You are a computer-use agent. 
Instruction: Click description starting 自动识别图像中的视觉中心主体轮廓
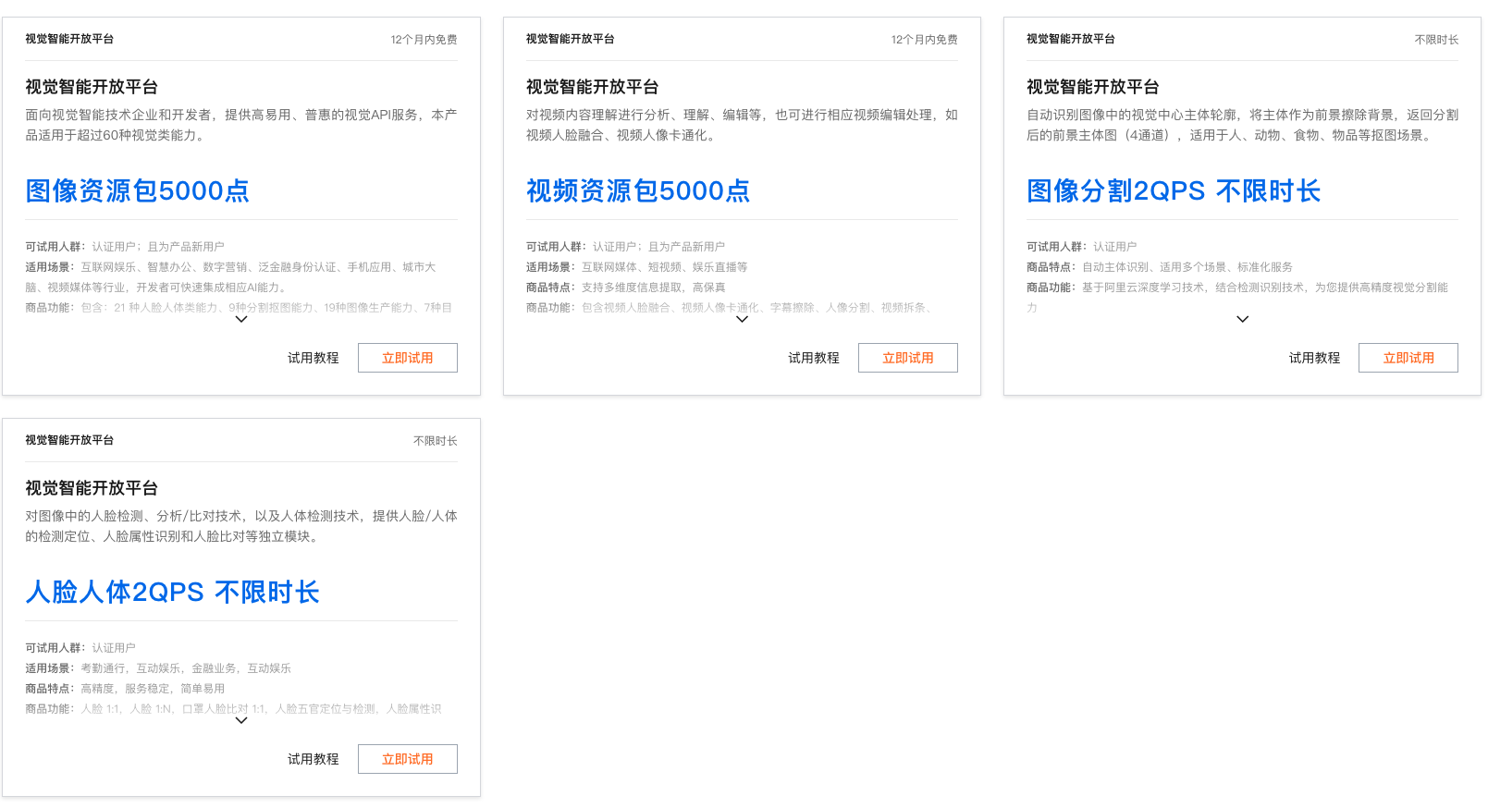coord(1242,125)
